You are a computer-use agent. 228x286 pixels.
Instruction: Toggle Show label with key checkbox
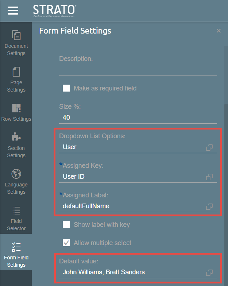66,225
